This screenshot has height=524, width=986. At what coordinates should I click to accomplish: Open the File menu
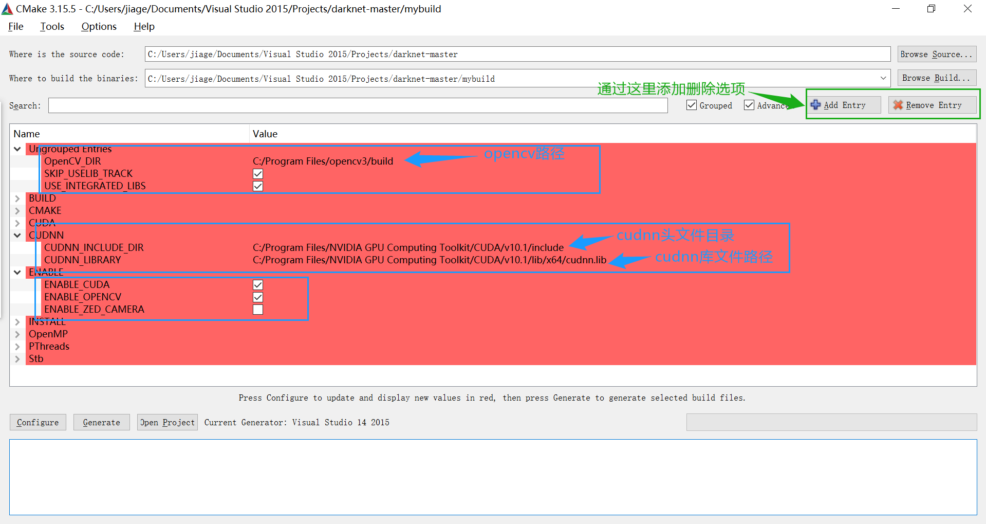coord(16,26)
